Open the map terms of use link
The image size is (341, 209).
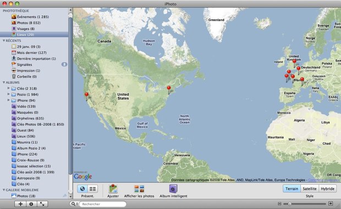[x=324, y=180]
